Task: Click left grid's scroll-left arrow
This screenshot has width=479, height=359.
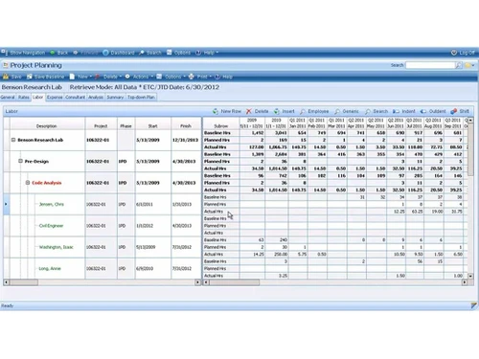Action: point(6,282)
